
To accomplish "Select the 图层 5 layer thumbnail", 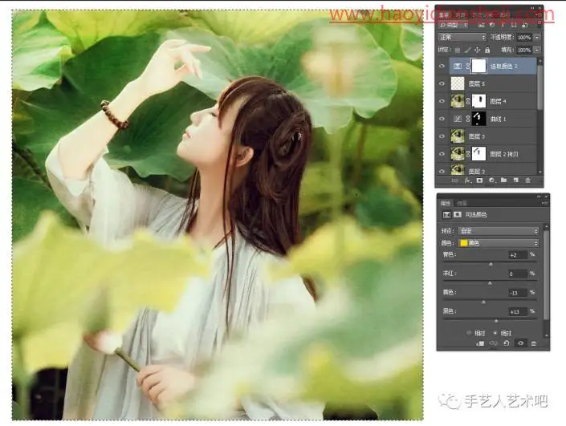I will pos(458,83).
